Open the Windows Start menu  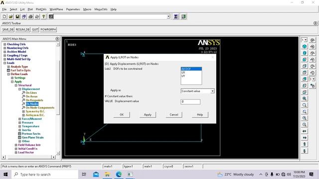coord(5,175)
